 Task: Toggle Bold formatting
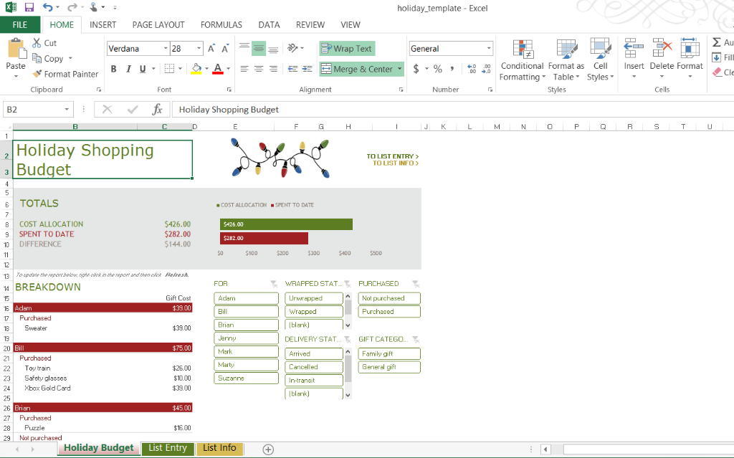coord(114,69)
